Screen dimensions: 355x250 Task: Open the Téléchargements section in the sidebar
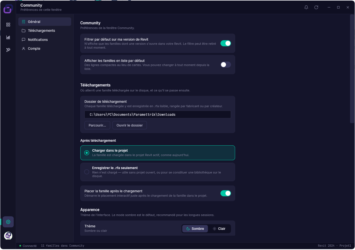tap(45, 31)
